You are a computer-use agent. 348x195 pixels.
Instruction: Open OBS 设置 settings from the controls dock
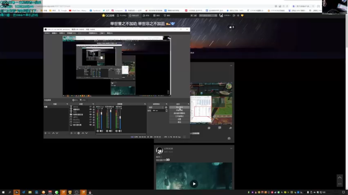tap(179, 119)
